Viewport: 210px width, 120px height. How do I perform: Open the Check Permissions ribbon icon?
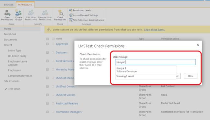(x=60, y=15)
